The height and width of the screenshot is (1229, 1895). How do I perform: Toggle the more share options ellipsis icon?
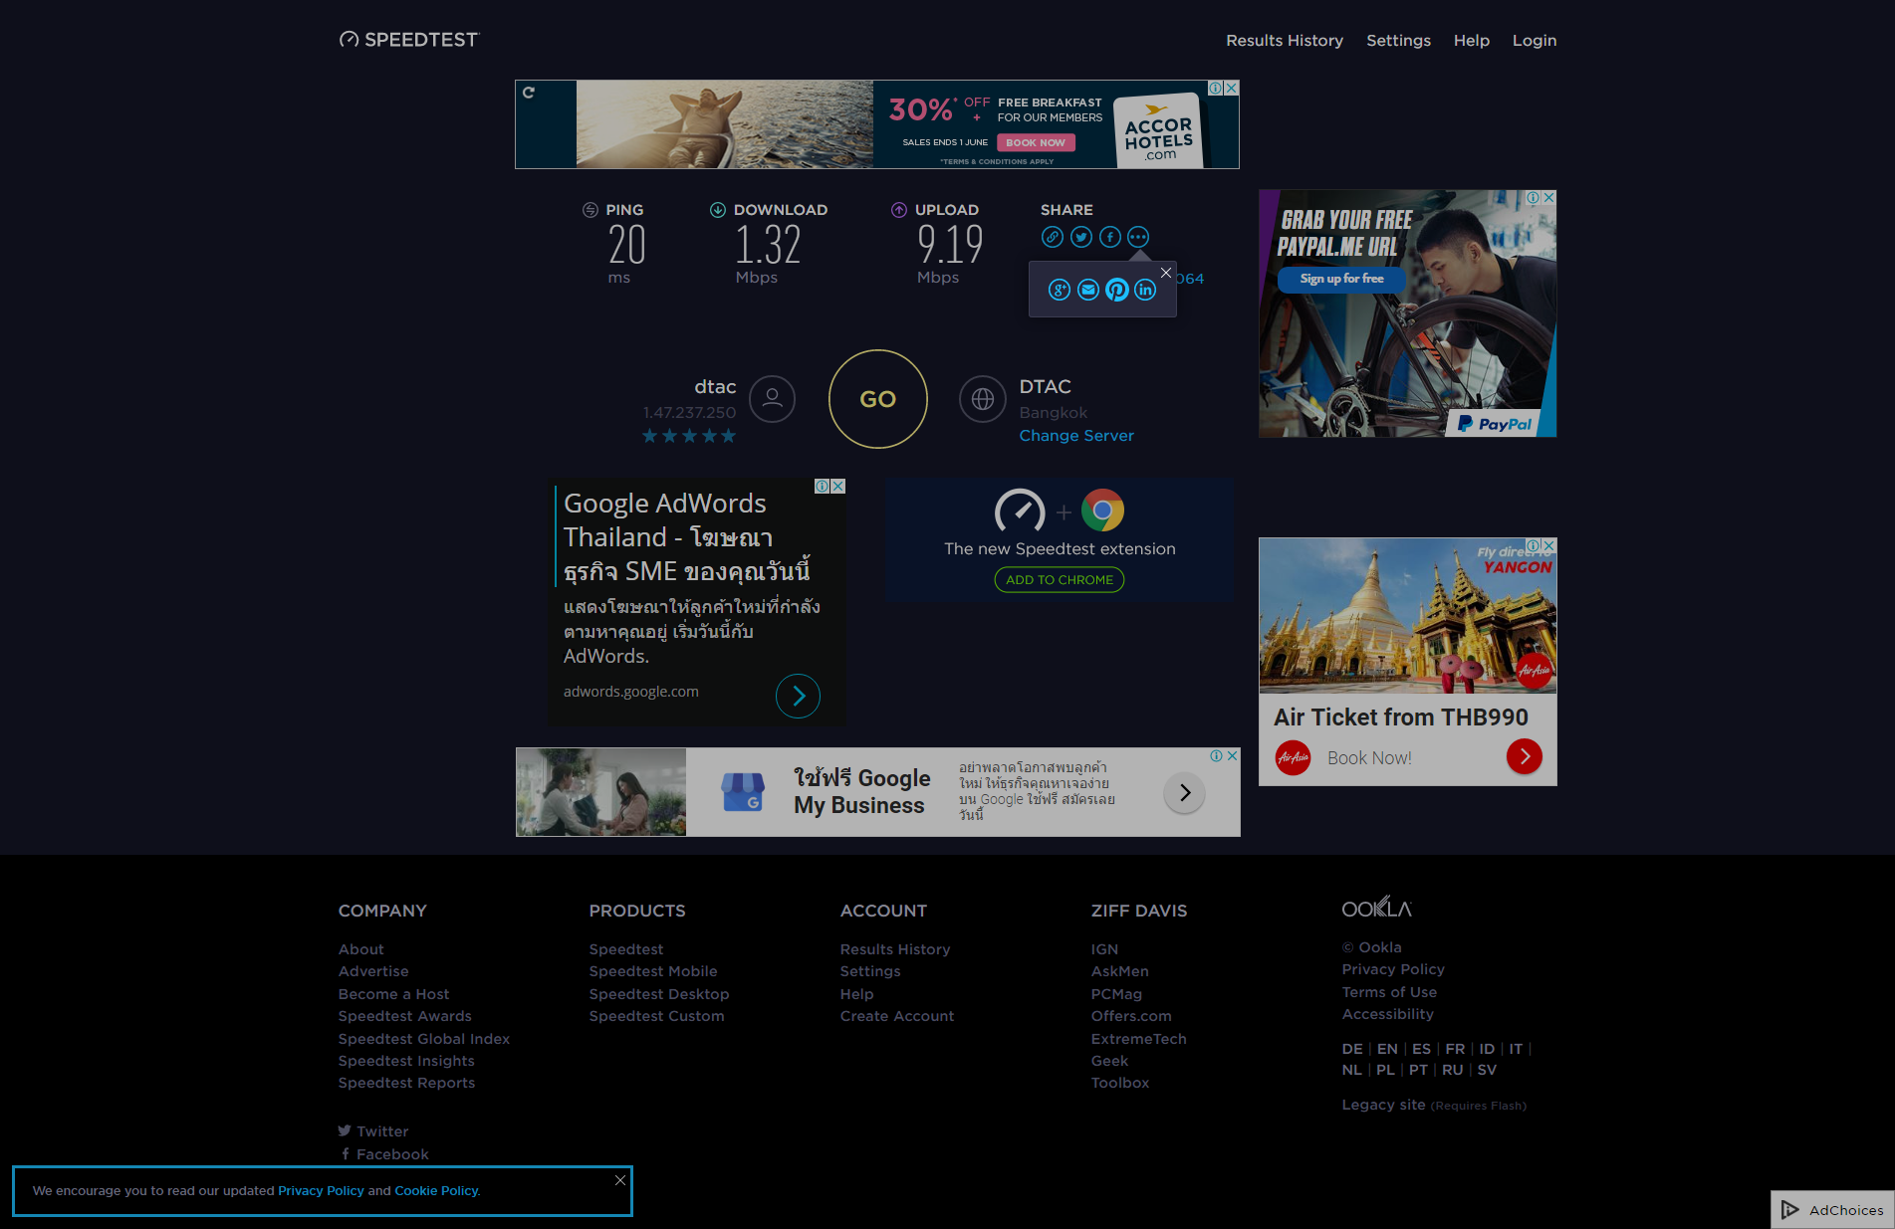[1138, 237]
